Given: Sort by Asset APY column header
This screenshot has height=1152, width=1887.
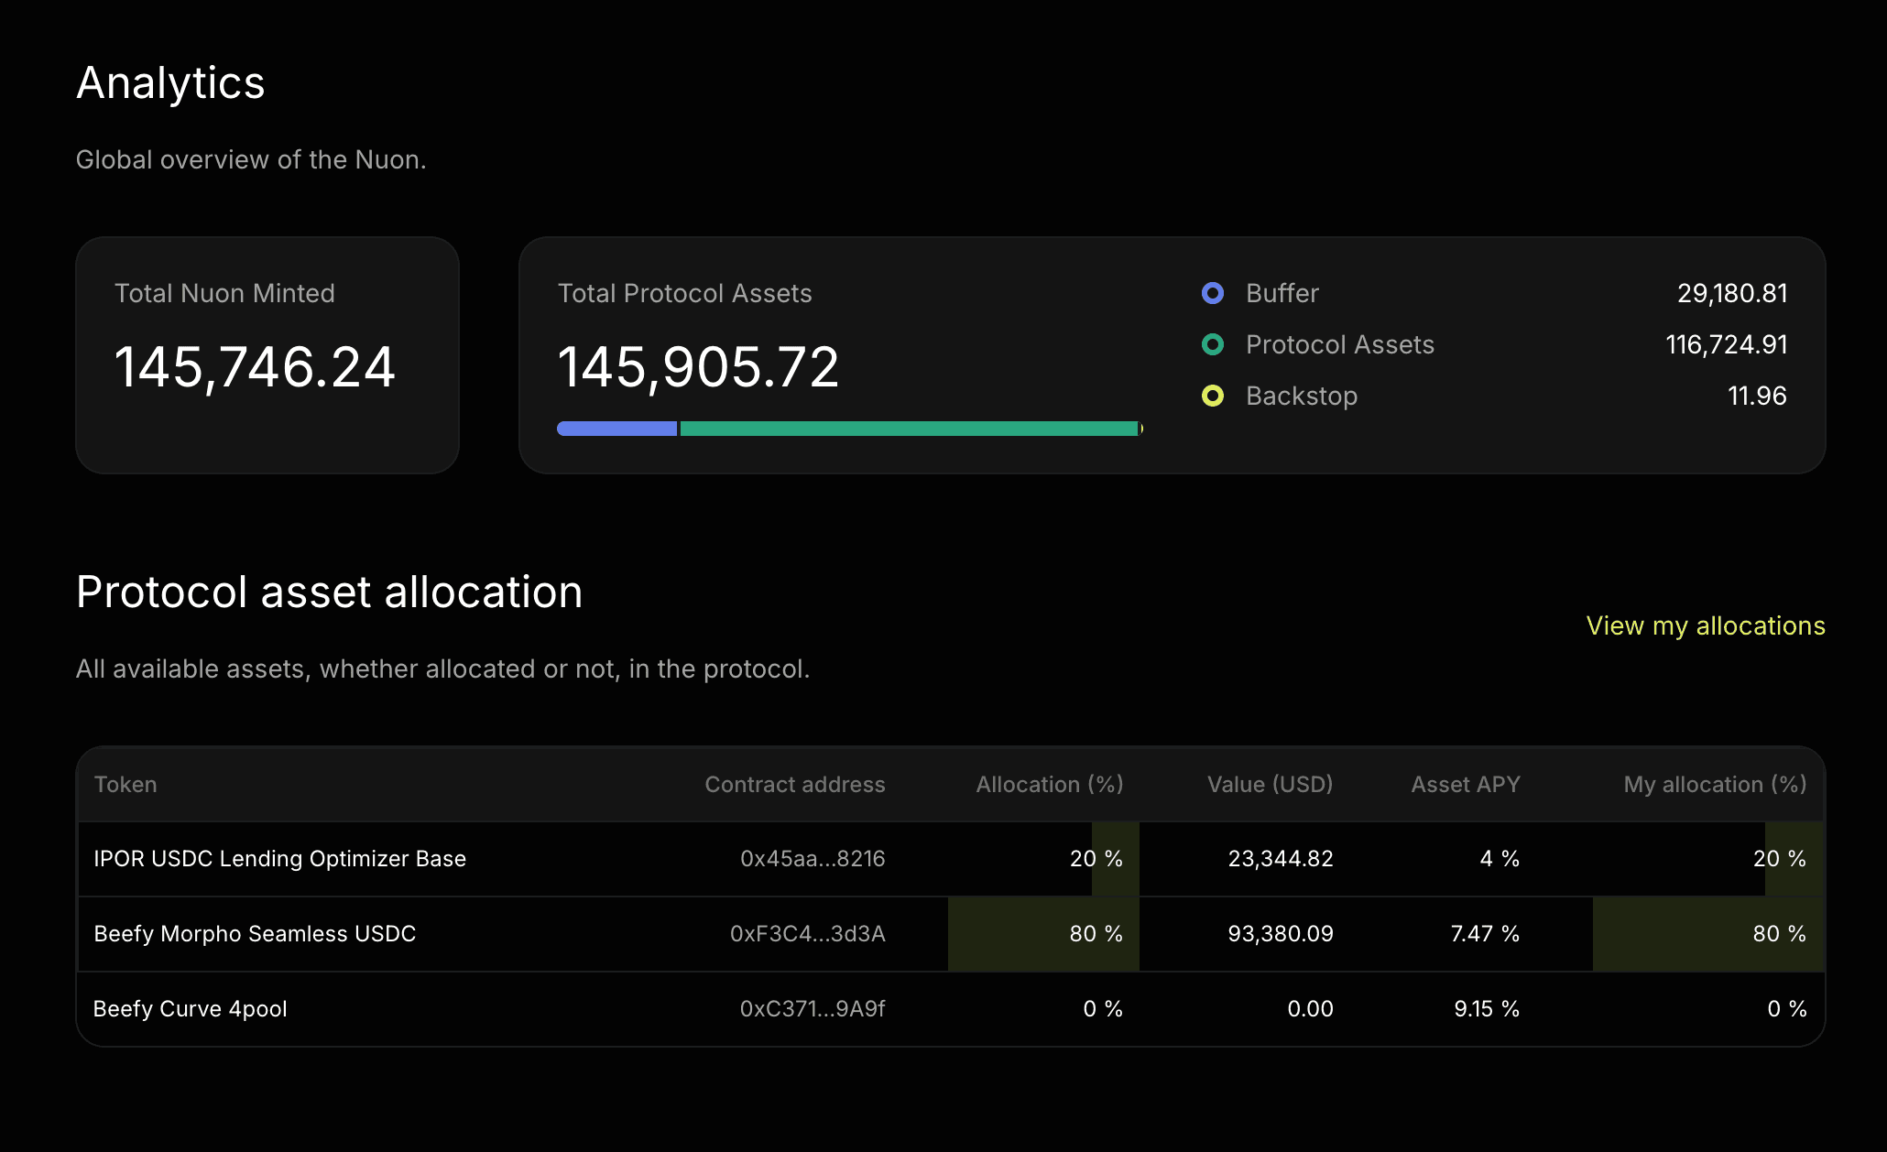Looking at the screenshot, I should [x=1465, y=785].
